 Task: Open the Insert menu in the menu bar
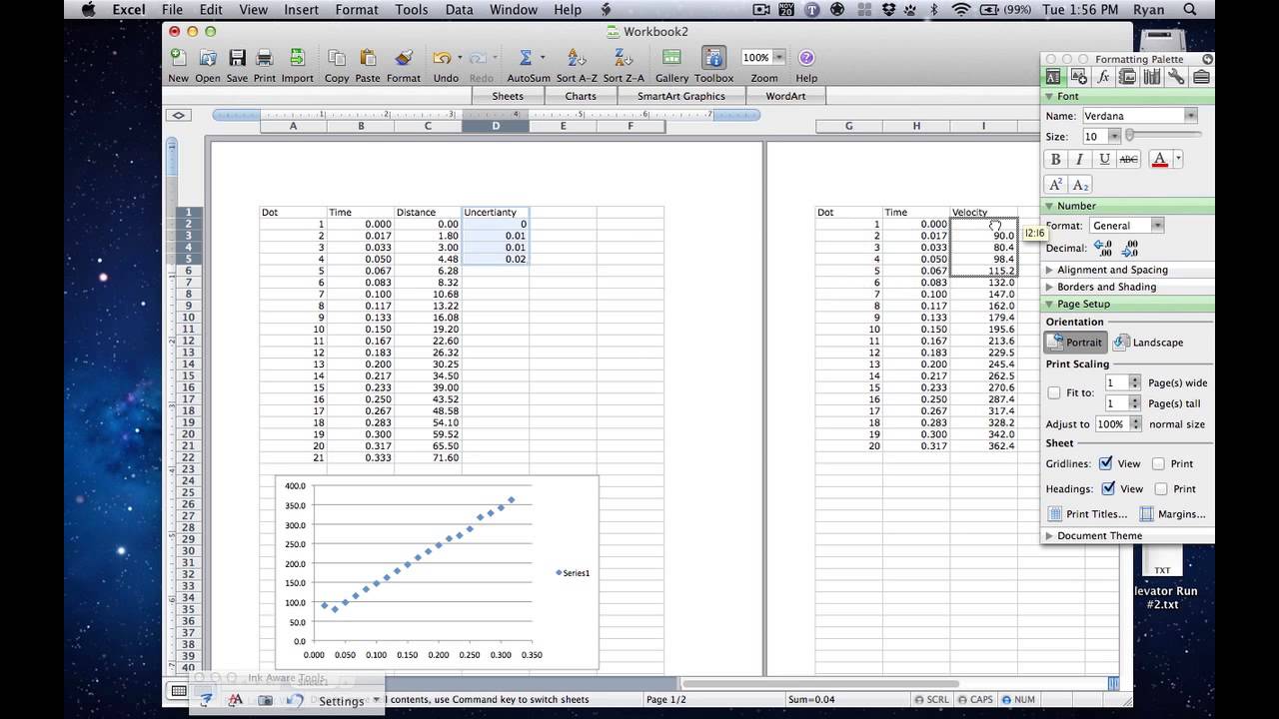301,10
